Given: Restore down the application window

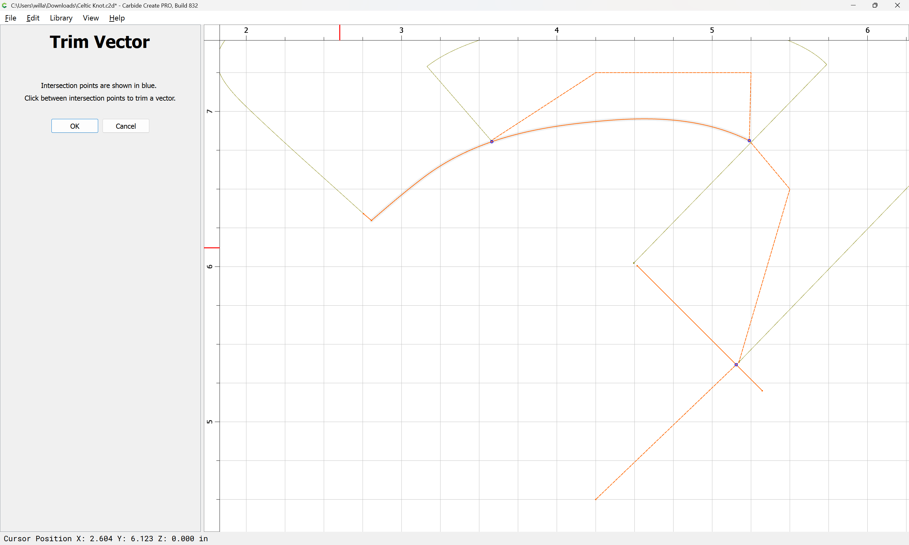Looking at the screenshot, I should 875,5.
